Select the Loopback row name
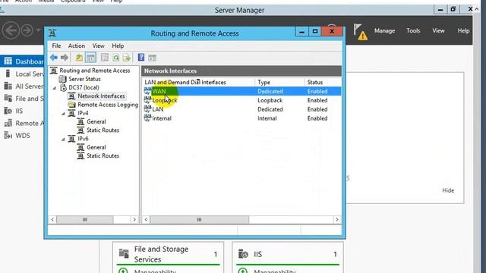This screenshot has height=273, width=486. (x=165, y=100)
